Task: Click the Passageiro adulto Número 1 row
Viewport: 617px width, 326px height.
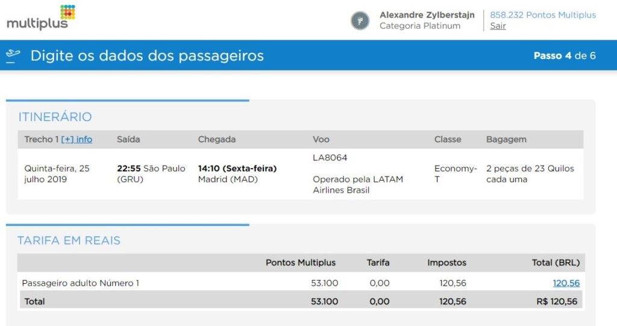Action: click(301, 283)
